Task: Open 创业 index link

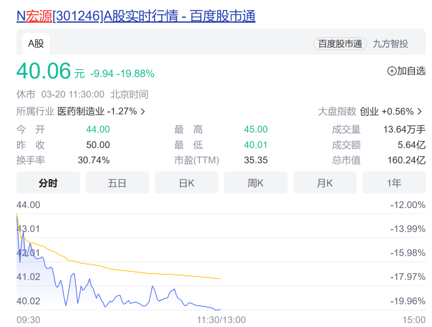Action: tap(369, 111)
